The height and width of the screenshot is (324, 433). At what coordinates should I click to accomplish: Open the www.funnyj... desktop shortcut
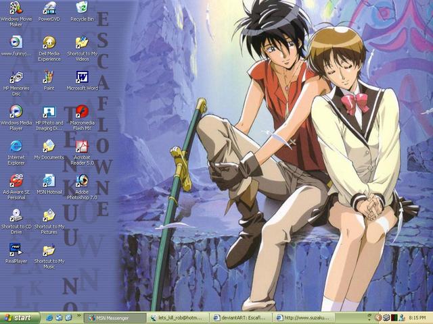[16, 46]
